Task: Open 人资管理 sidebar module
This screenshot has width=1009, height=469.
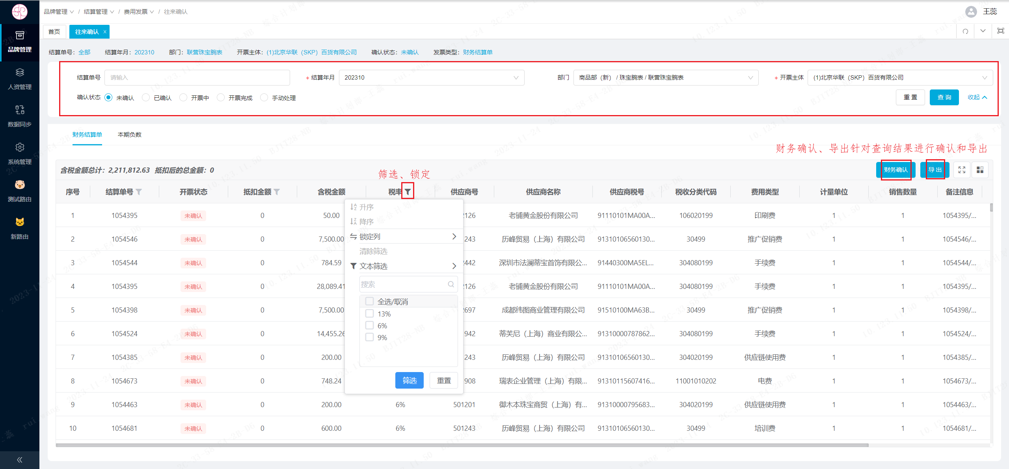Action: 20,79
